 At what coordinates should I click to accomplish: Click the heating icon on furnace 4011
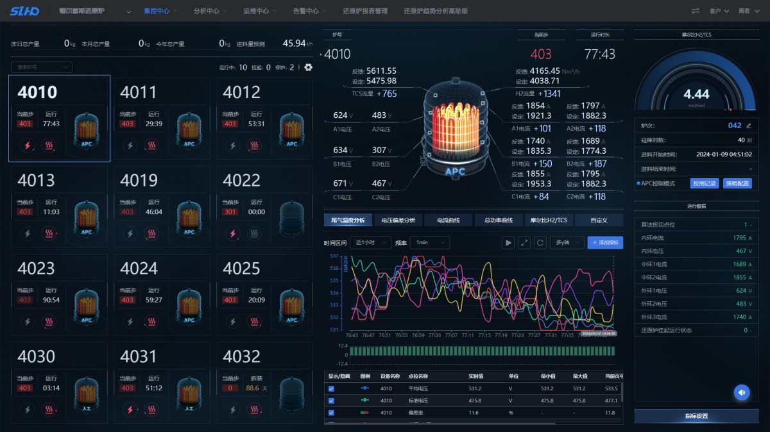(151, 145)
